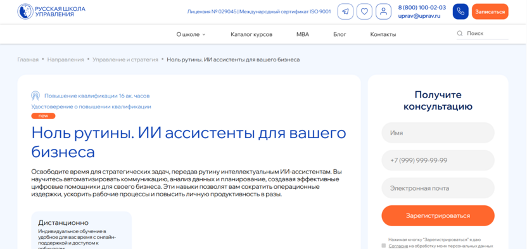Go to the Блог menu item

pos(340,34)
